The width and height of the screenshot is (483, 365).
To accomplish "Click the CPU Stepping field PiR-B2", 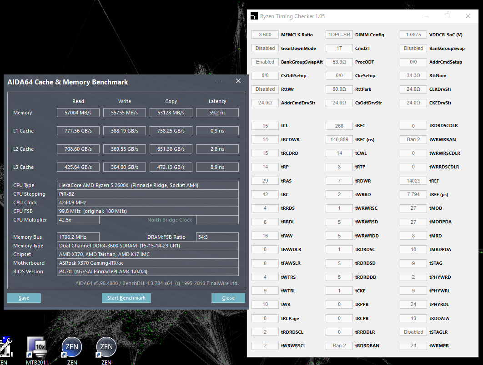I will point(147,194).
